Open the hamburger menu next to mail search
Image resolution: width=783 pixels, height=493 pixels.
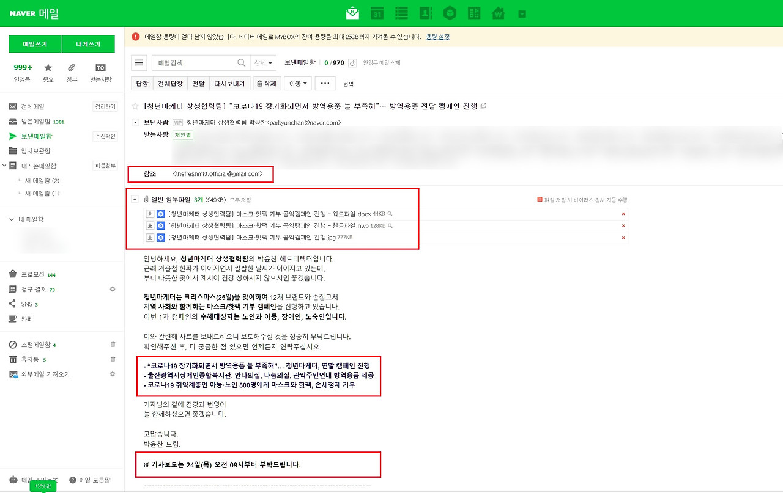point(139,62)
